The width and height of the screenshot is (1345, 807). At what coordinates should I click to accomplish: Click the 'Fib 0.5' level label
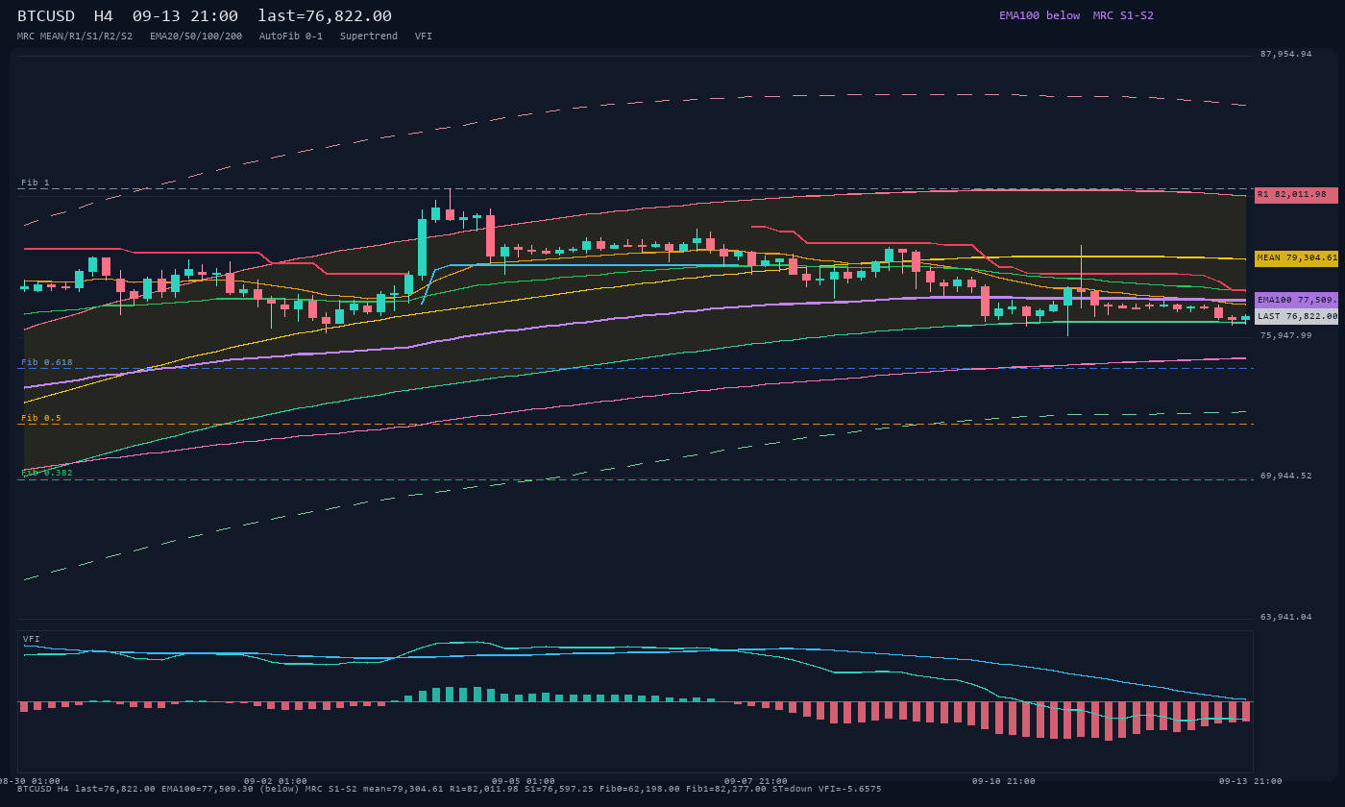click(x=41, y=418)
